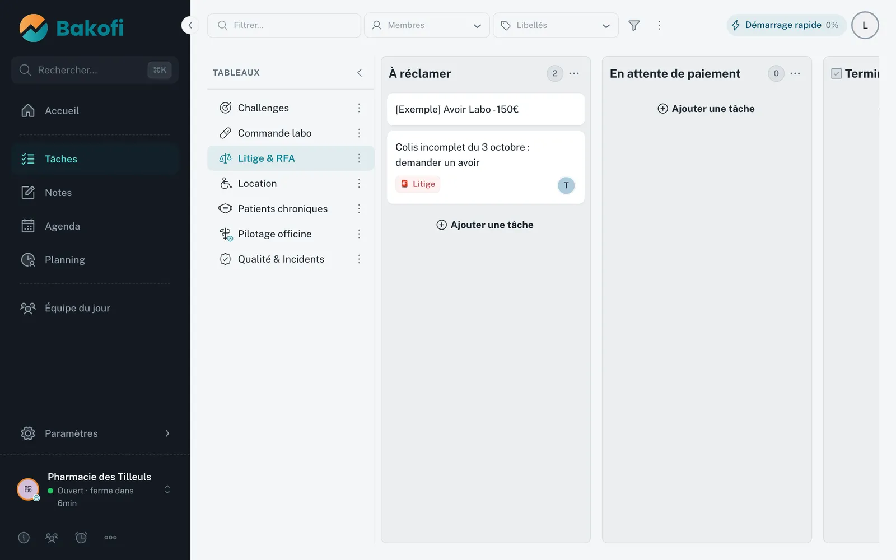
Task: Open the [Exemple] Avoir Labo -150€ card
Action: (486, 109)
